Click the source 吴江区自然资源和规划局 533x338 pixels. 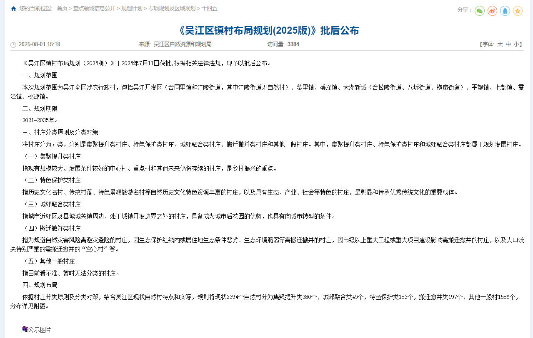tap(183, 44)
